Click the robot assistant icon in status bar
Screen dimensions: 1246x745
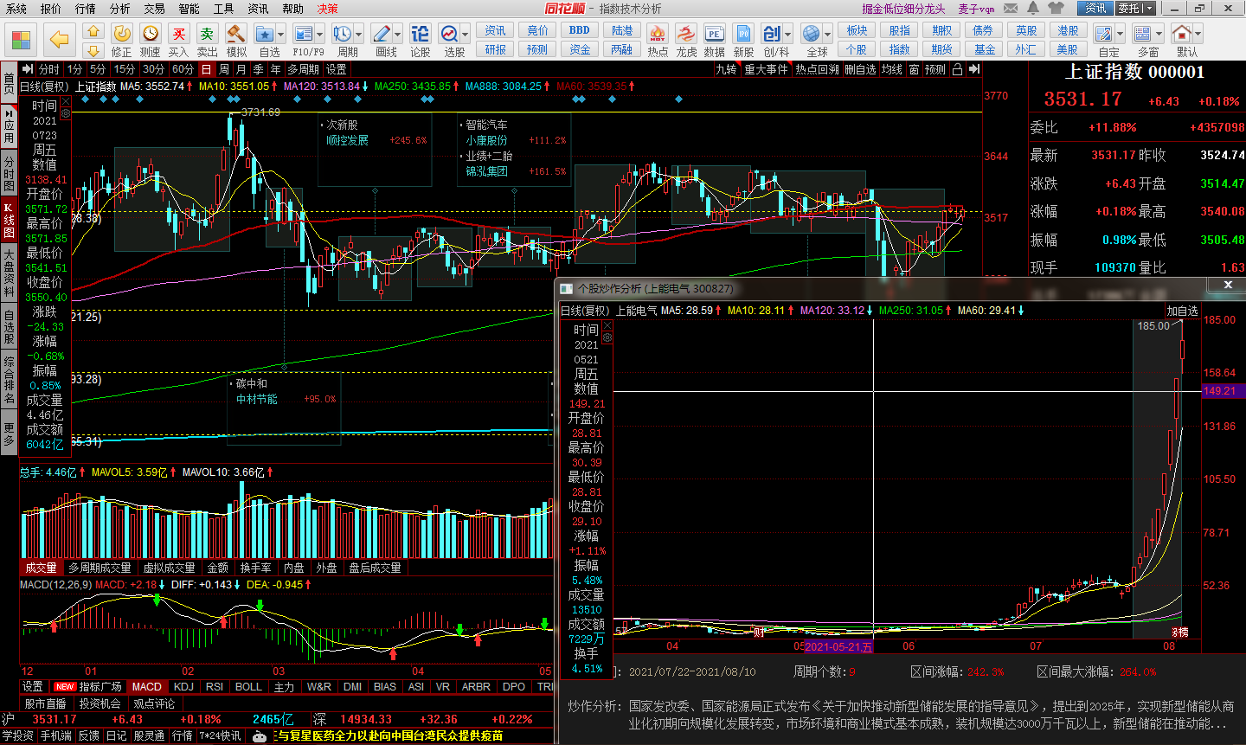point(260,736)
